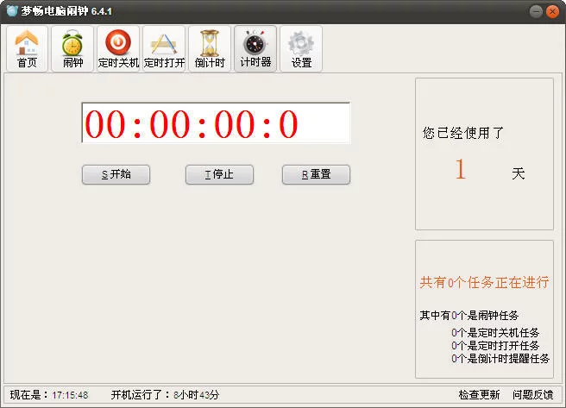This screenshot has height=408, width=566.
Task: Reset the timer using R重置 button
Action: click(316, 174)
